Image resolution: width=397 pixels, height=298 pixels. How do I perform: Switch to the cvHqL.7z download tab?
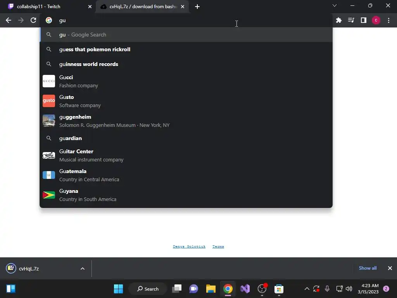pyautogui.click(x=142, y=7)
